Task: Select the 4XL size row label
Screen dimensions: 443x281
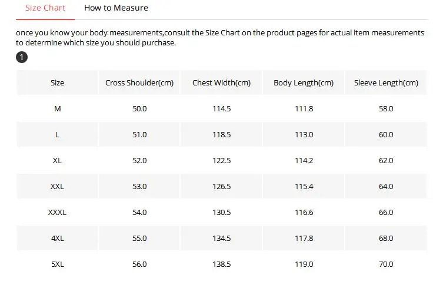Action: point(57,238)
